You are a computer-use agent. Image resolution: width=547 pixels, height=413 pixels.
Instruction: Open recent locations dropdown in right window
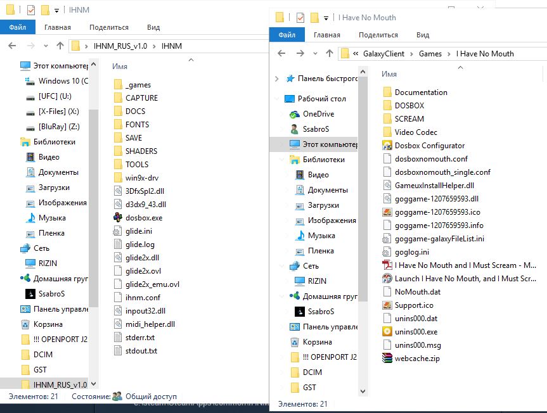point(315,53)
